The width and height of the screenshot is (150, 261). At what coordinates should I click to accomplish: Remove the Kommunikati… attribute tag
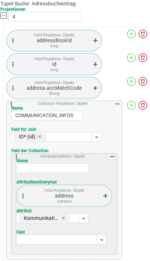click(63, 218)
